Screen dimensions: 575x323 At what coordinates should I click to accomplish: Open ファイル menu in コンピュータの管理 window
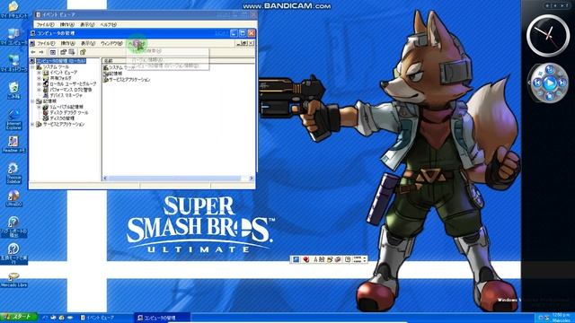point(46,43)
